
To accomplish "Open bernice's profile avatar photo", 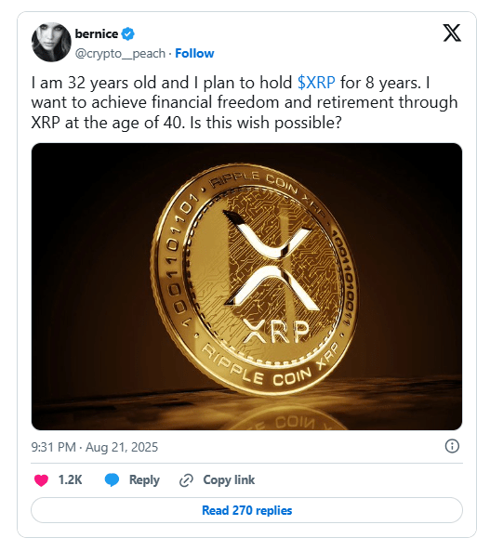I will [51, 42].
